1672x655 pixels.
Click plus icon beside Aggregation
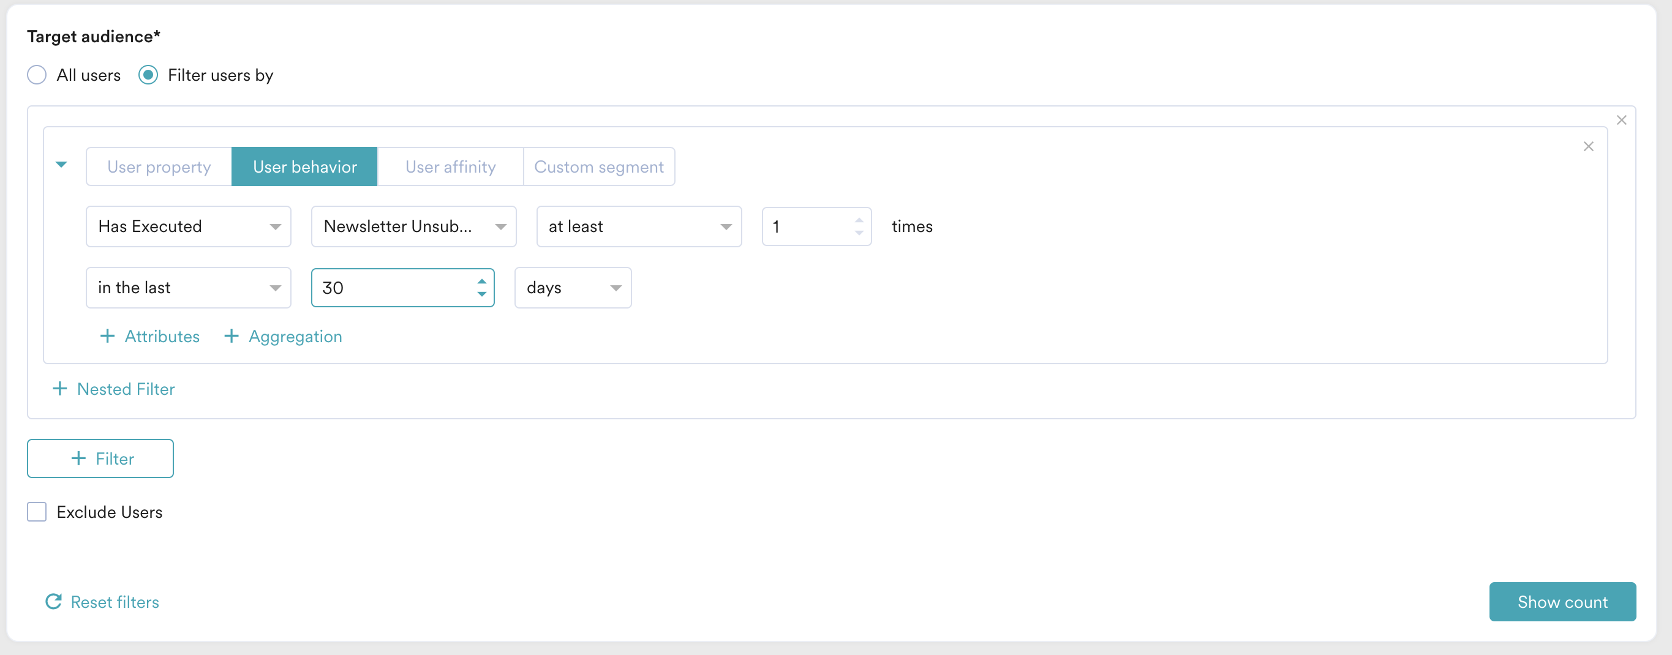[232, 336]
